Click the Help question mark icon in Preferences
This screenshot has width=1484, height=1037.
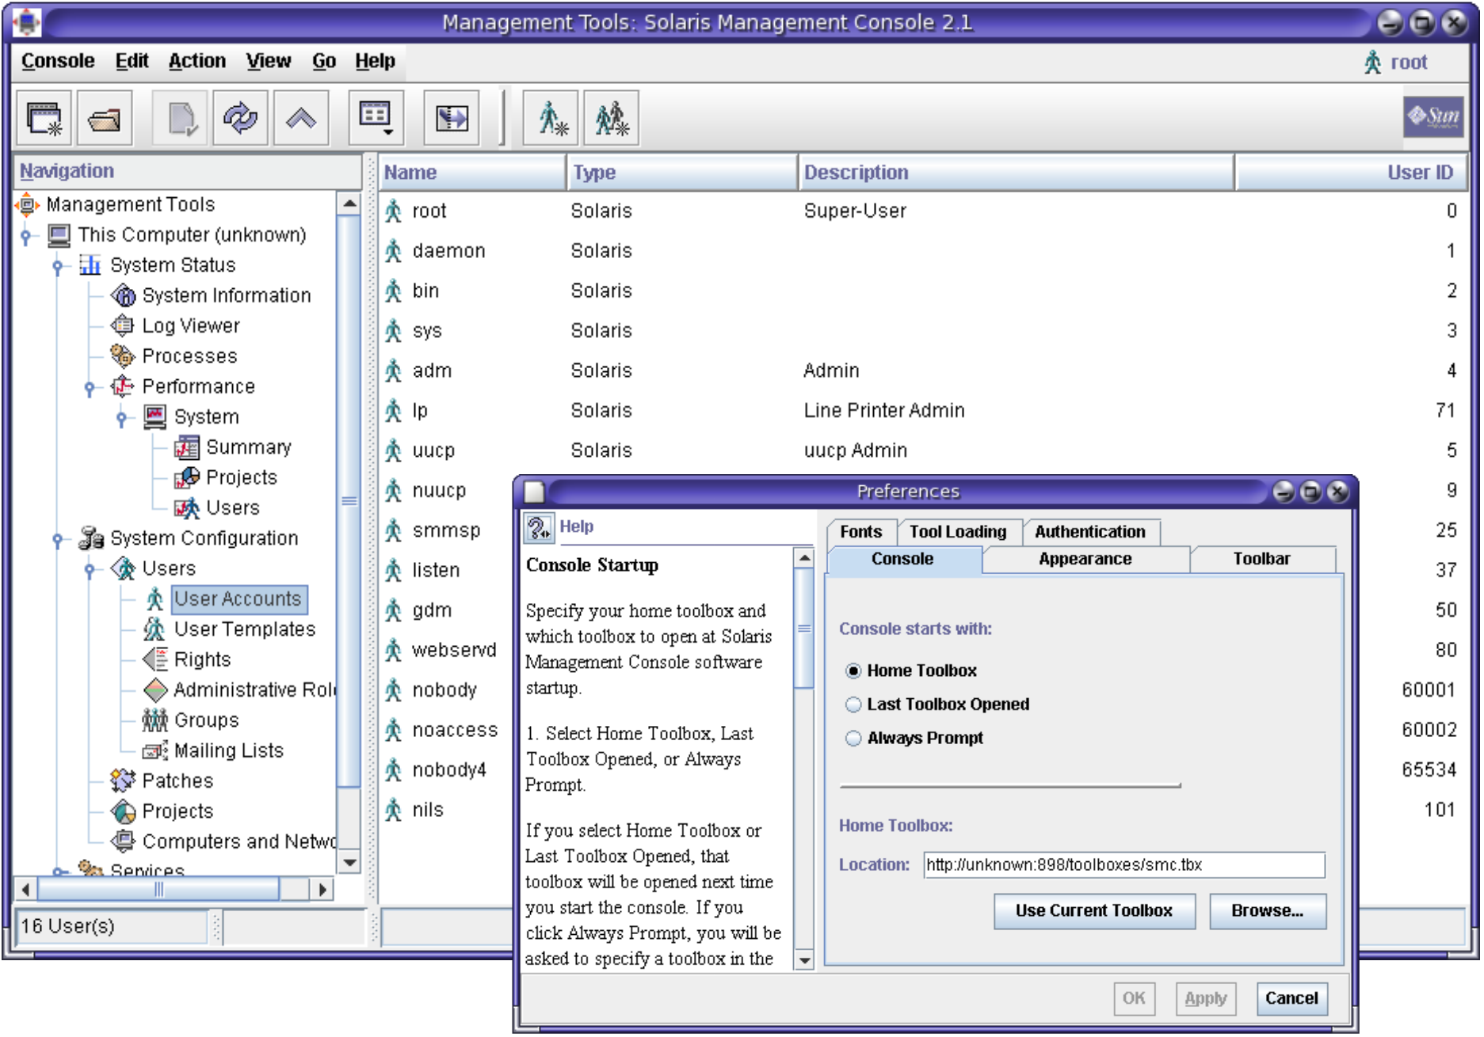point(540,528)
